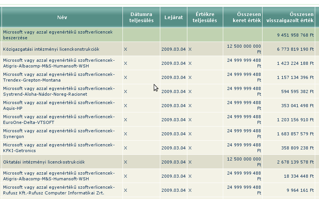This screenshot has width=319, height=199.
Task: Click Dátumra teljesülés X in 1 423 224 188 Ft row
Action: pos(126,63)
